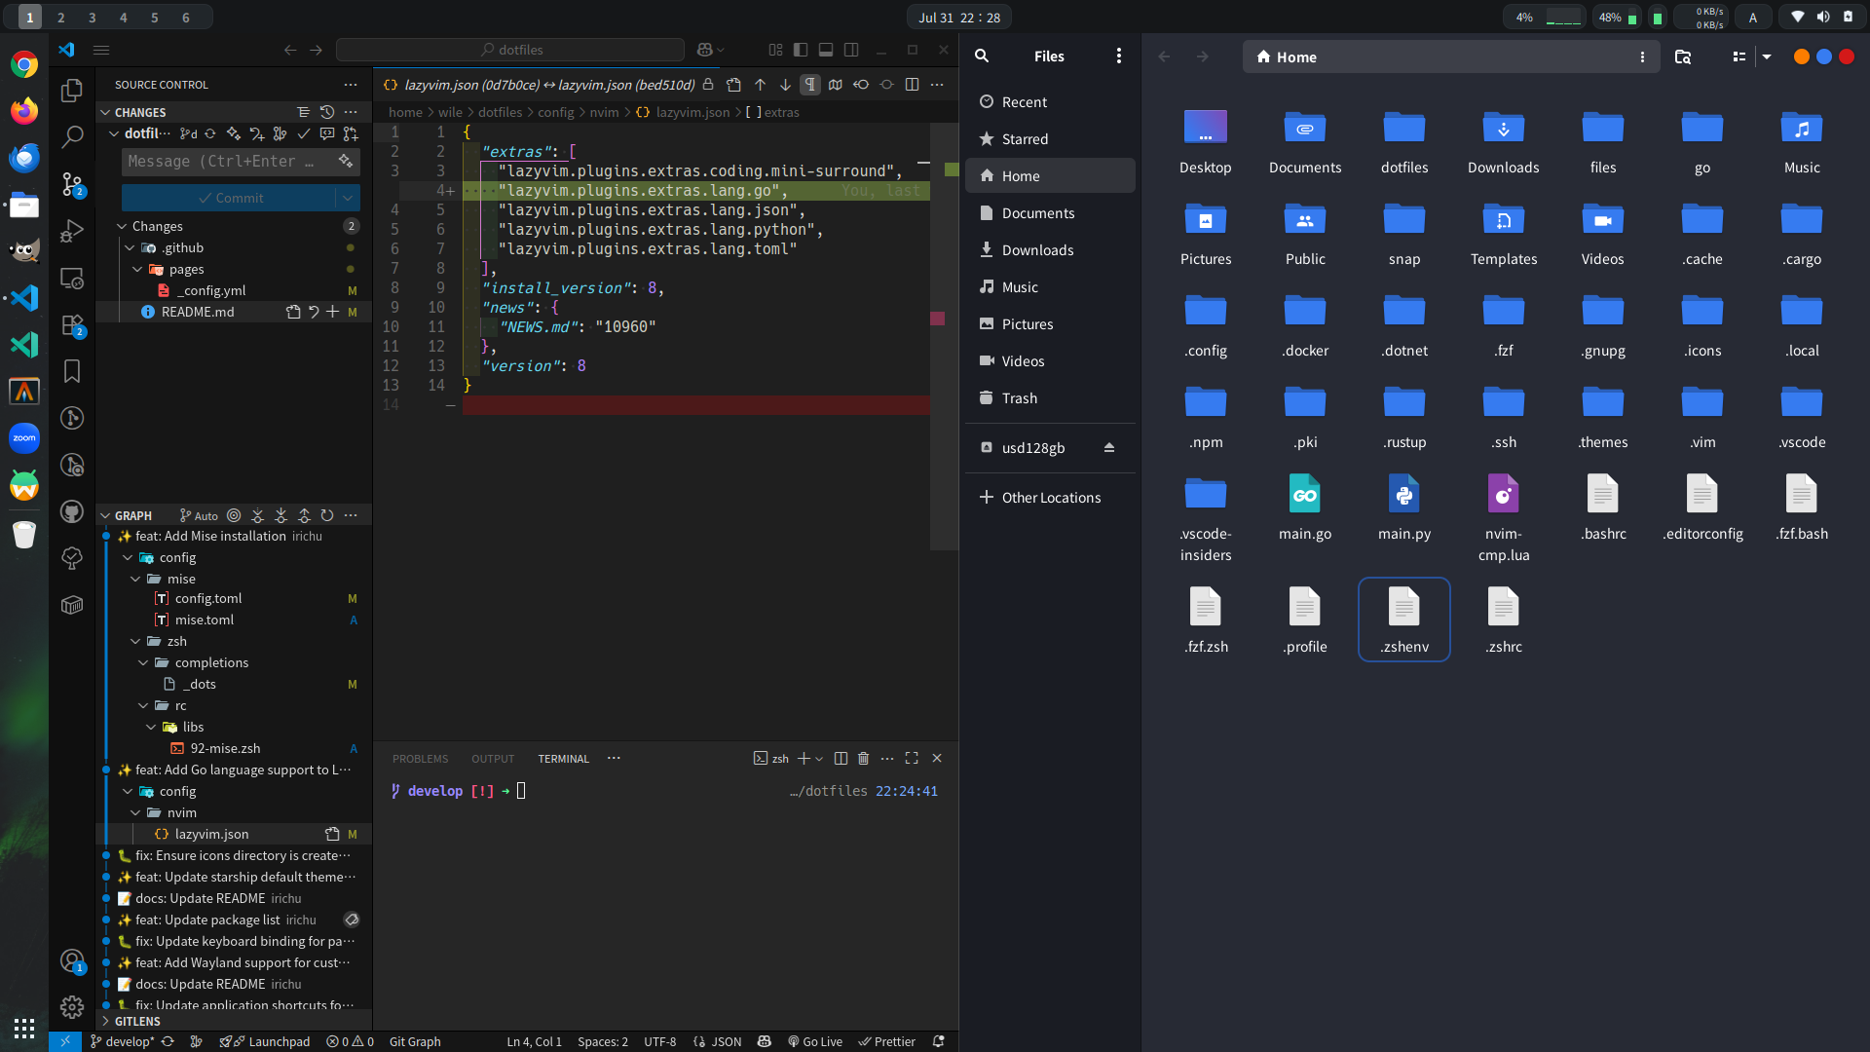Open view options dropdown in Files window

[x=1767, y=56]
